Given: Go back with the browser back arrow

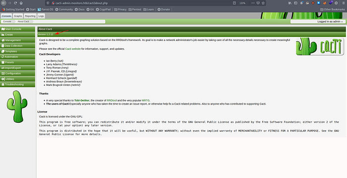Looking at the screenshot, I should click(x=4, y=3).
